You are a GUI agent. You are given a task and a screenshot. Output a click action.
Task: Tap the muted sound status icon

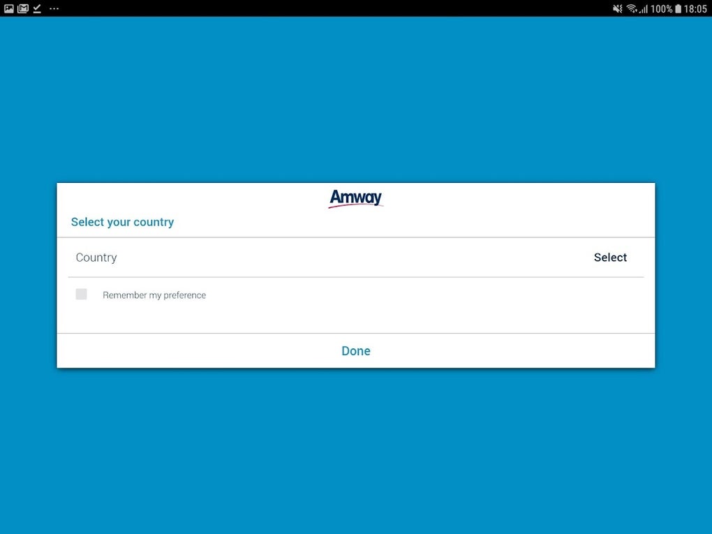pos(617,9)
